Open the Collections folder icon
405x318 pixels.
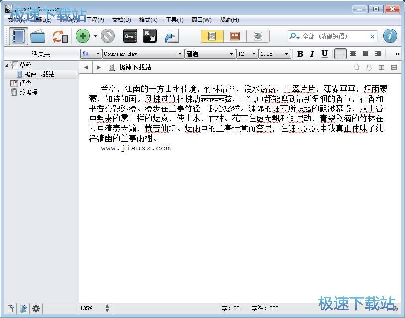tap(38, 36)
